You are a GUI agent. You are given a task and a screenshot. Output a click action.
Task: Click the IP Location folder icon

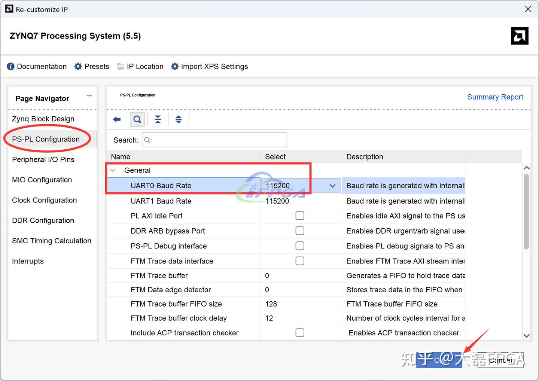coord(121,67)
